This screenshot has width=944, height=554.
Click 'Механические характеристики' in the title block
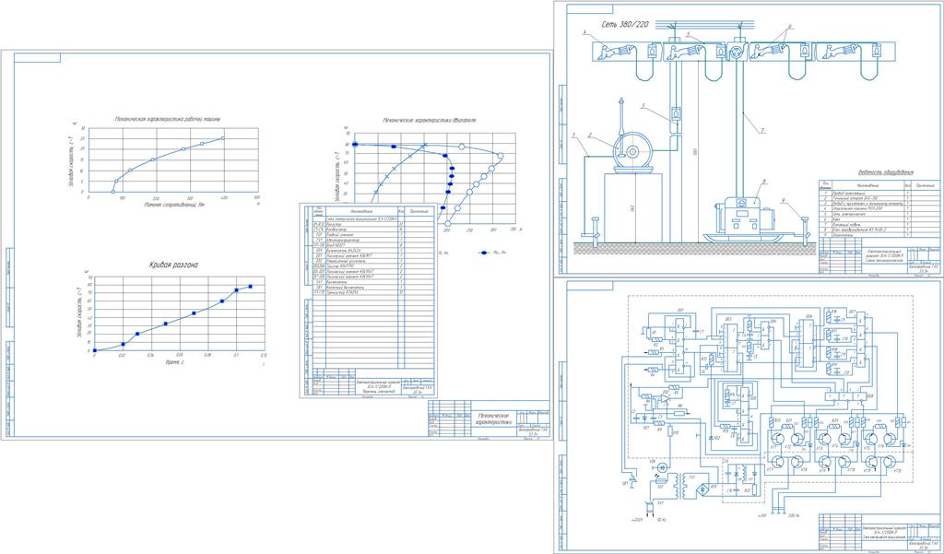(x=494, y=418)
